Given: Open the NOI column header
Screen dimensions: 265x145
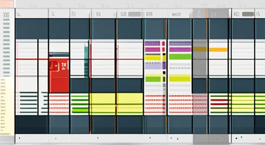Looking at the screenshot, I should click(x=176, y=14).
